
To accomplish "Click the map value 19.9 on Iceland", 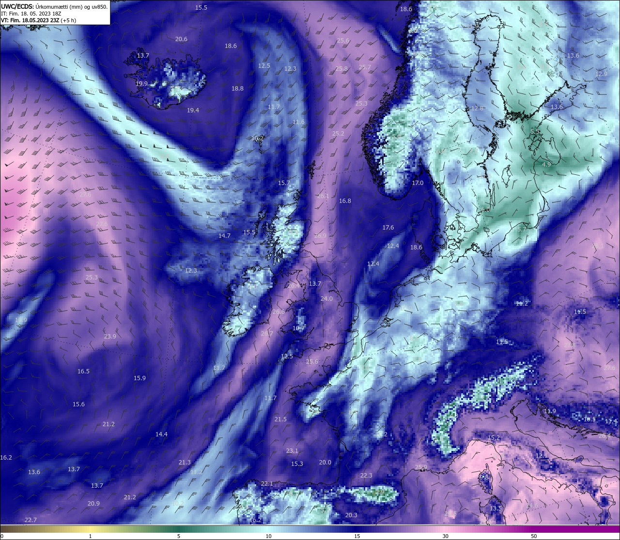I will click(x=141, y=84).
